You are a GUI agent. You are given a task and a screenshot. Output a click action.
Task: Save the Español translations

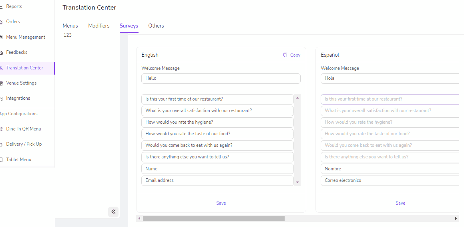[400, 203]
